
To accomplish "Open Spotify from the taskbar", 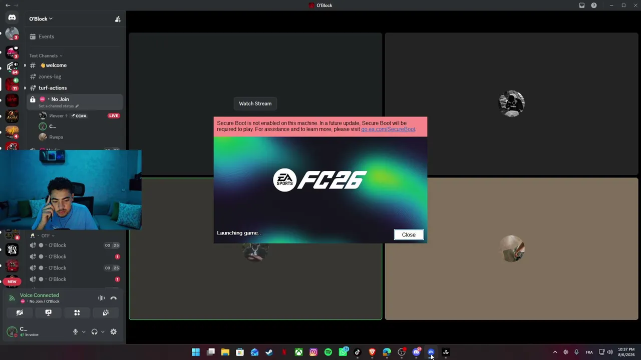I will [328, 352].
